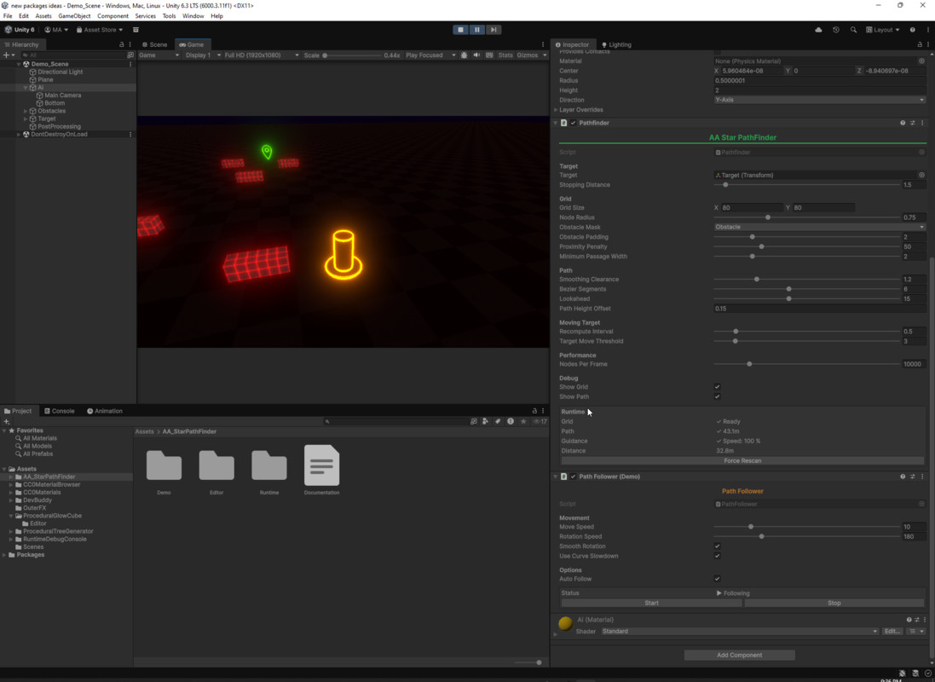Switch to the Lighting tab
The height and width of the screenshot is (682, 935).
[616, 44]
